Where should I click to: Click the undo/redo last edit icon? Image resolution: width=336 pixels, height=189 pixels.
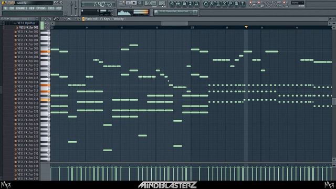pyautogui.click(x=206, y=3)
